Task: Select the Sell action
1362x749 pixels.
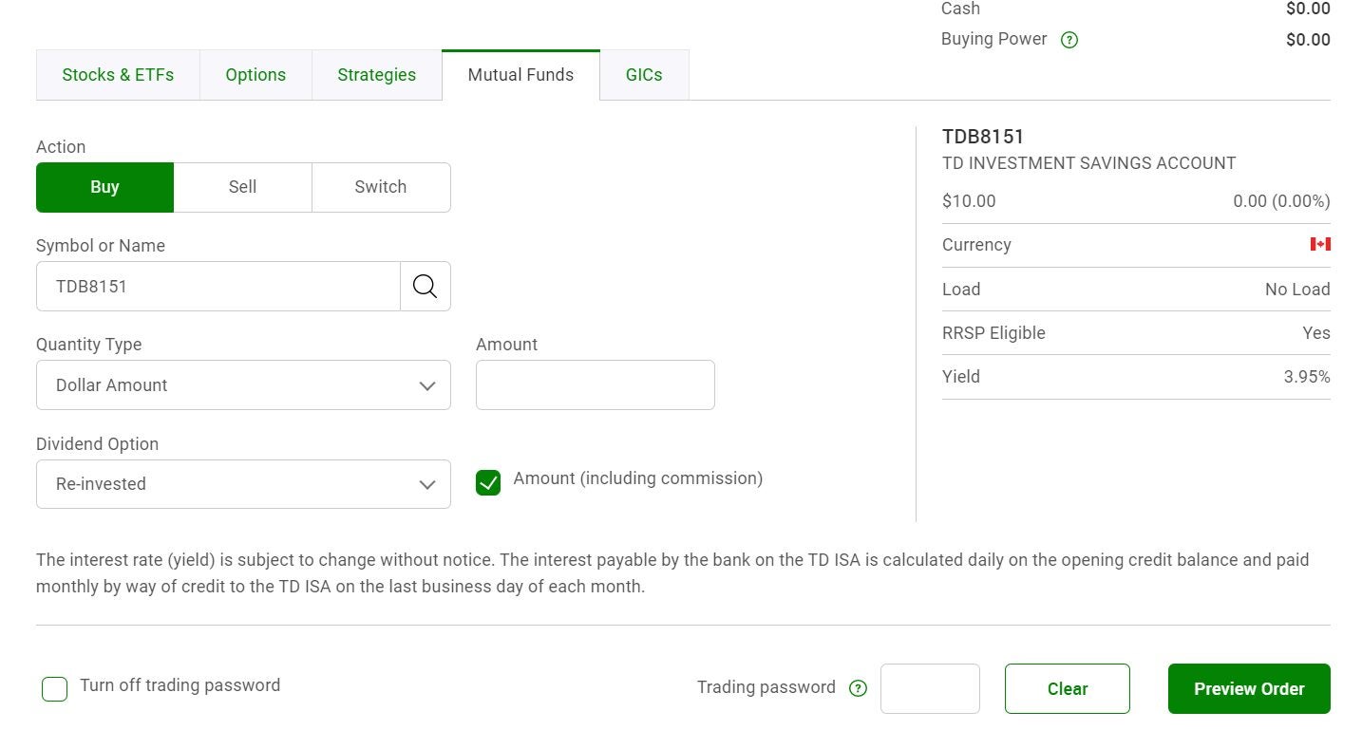Action: tap(242, 187)
